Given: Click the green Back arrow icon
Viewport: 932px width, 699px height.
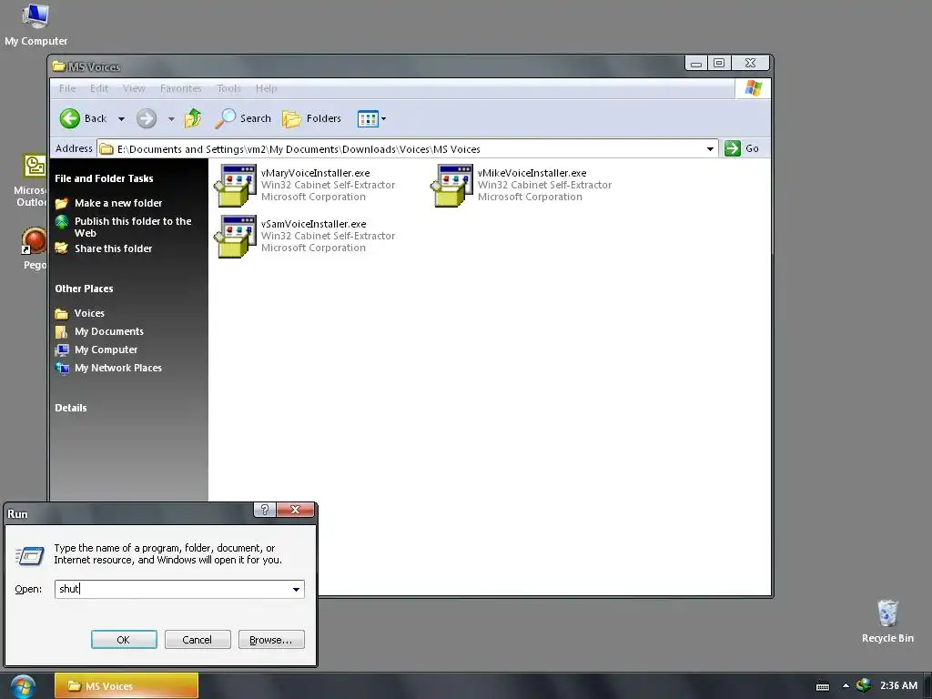Looking at the screenshot, I should [x=69, y=118].
